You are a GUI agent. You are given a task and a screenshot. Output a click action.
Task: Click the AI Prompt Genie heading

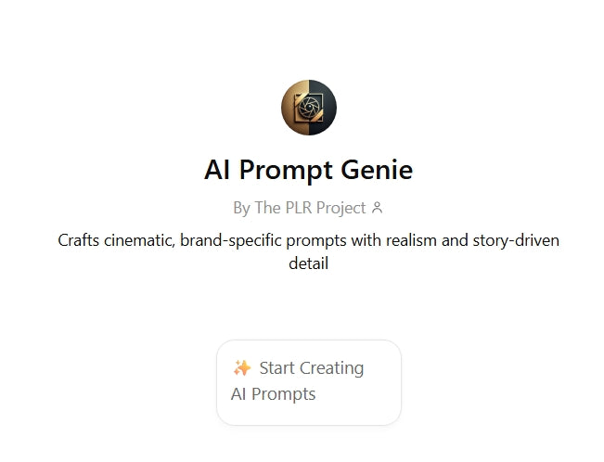[x=308, y=171]
